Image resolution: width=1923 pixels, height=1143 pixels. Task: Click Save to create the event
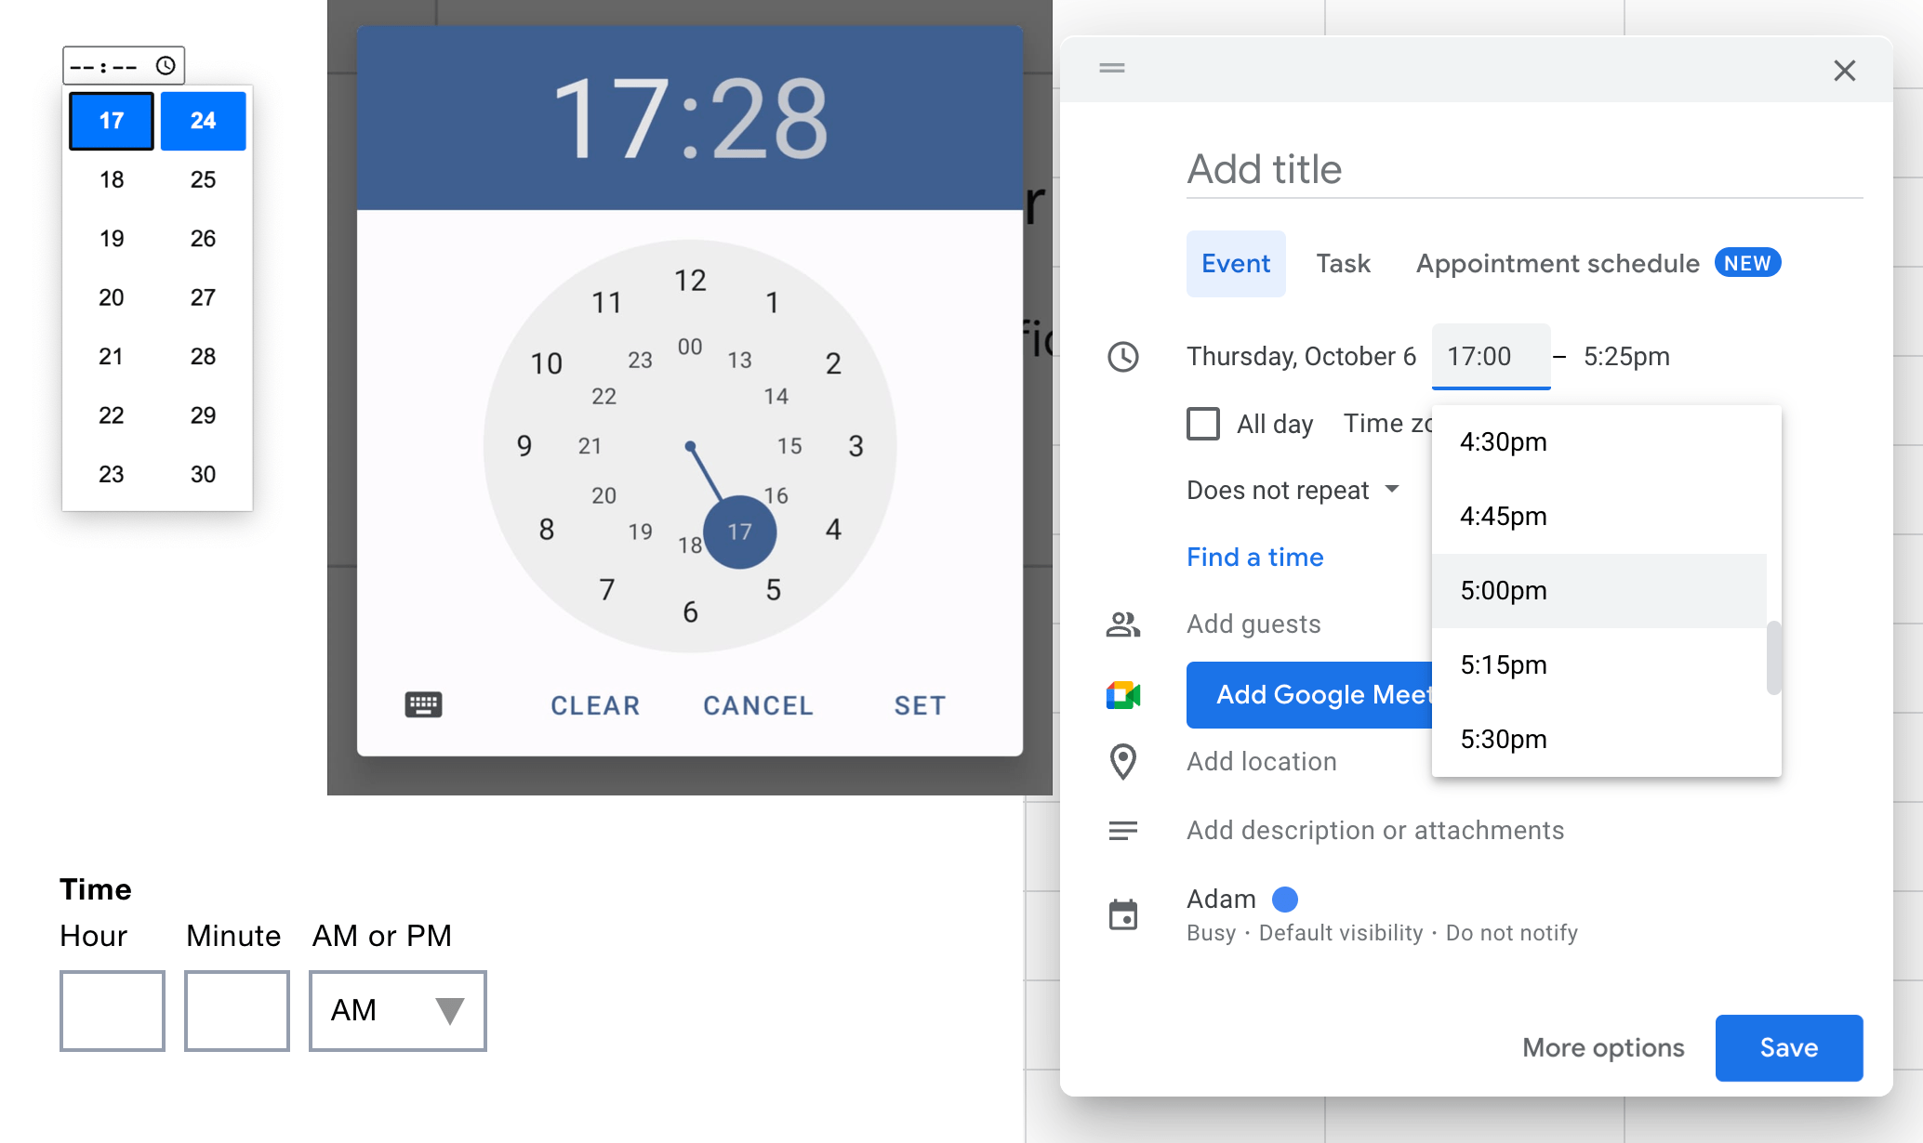1788,1046
